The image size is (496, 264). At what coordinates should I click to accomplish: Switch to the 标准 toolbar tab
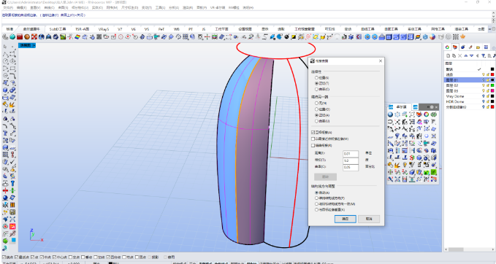(x=9, y=29)
